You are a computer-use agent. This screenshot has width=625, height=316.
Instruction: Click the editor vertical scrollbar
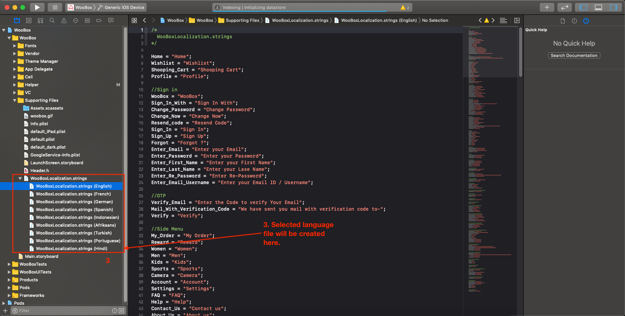pos(521,52)
